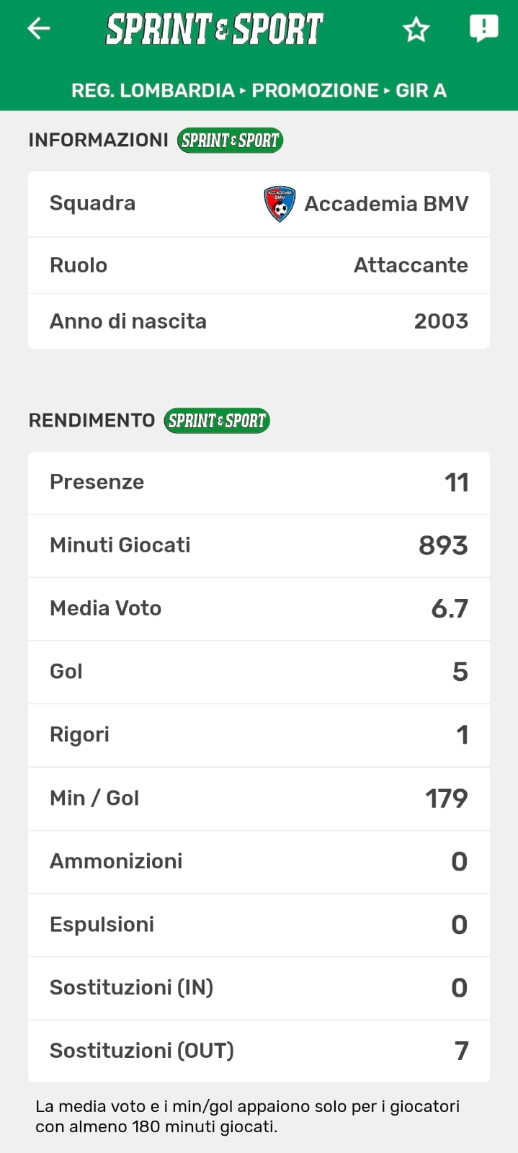Select the Min / Gol row
This screenshot has width=518, height=1153.
coord(259,798)
